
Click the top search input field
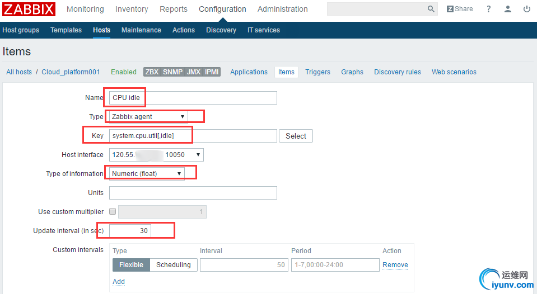377,9
